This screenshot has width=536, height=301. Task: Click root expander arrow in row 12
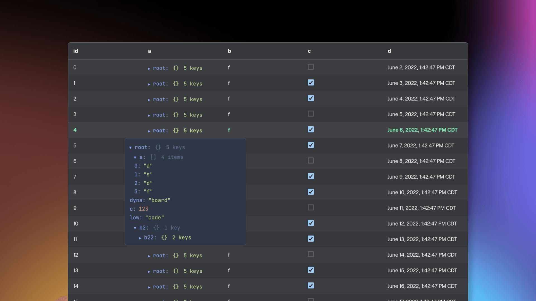click(x=149, y=255)
